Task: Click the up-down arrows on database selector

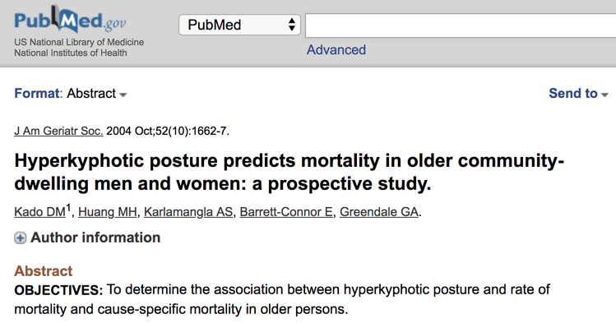Action: tap(291, 25)
